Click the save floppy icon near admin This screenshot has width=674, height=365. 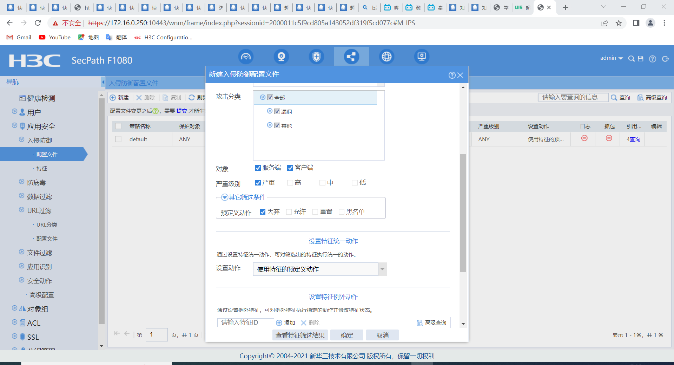pos(641,59)
